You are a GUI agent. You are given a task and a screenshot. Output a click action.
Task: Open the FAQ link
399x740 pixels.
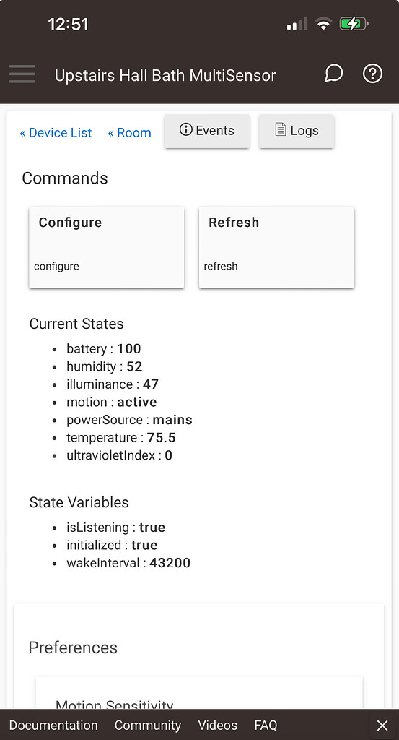[x=266, y=726]
